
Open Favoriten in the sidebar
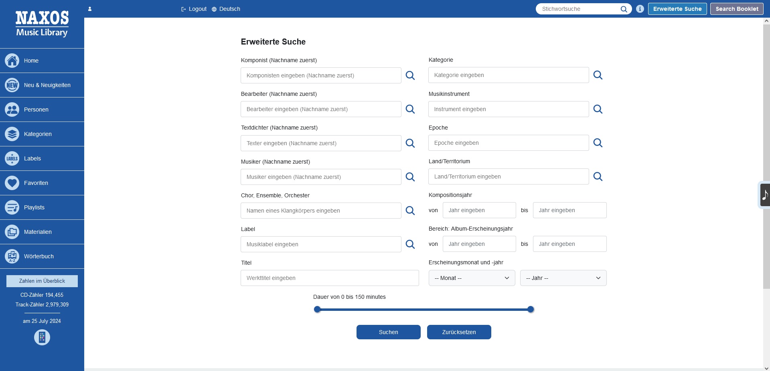36,183
